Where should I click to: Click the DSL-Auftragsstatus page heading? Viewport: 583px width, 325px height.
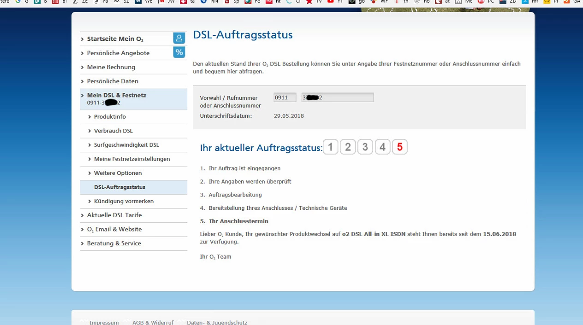(243, 35)
